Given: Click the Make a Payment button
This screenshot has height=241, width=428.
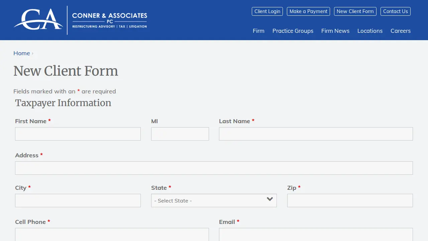Looking at the screenshot, I should [x=308, y=11].
